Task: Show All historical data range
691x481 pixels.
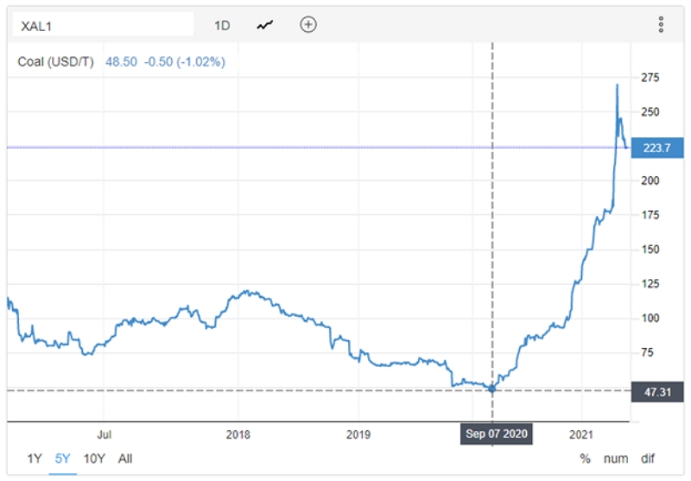Action: (x=125, y=459)
